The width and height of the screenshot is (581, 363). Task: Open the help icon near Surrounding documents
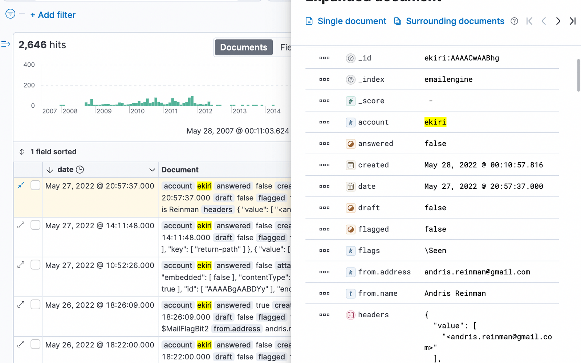(x=514, y=21)
